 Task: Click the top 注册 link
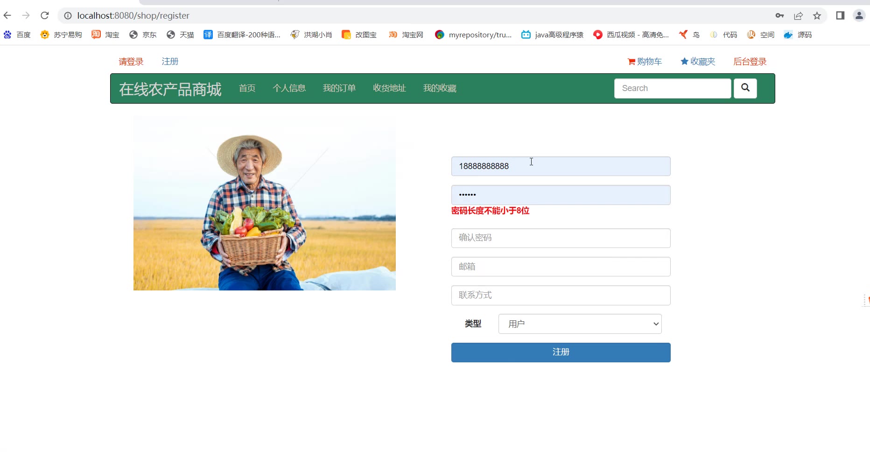click(170, 62)
